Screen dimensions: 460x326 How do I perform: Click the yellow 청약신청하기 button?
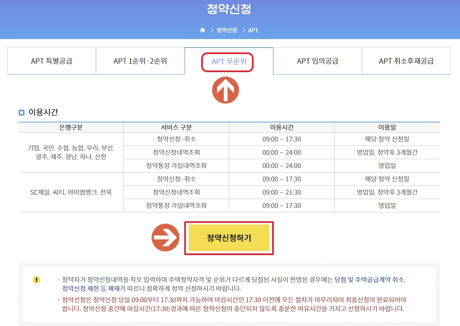[x=229, y=238]
